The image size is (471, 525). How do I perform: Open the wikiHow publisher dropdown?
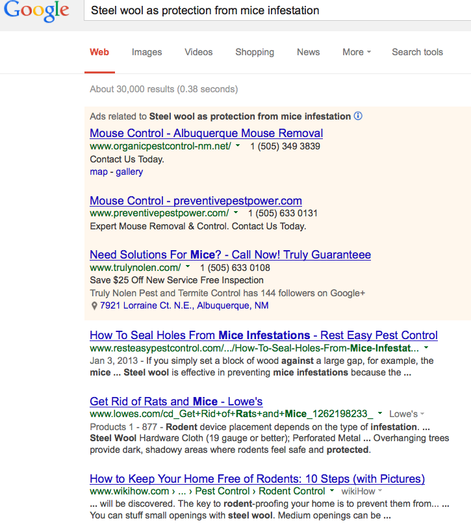(362, 491)
